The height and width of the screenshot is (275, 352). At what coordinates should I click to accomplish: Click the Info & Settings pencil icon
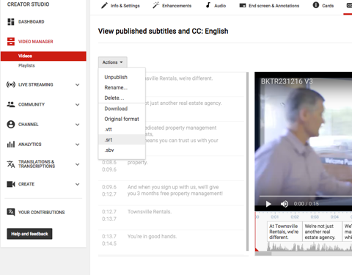coord(104,5)
